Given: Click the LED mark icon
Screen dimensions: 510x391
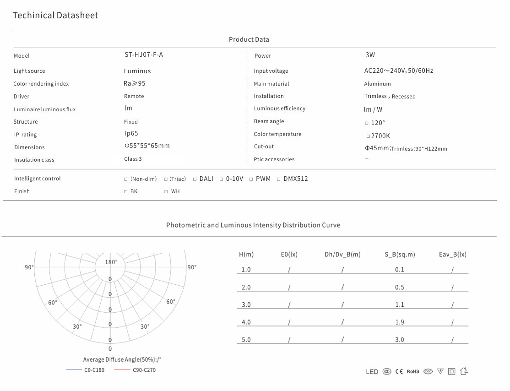Looking at the screenshot, I should point(372,372).
